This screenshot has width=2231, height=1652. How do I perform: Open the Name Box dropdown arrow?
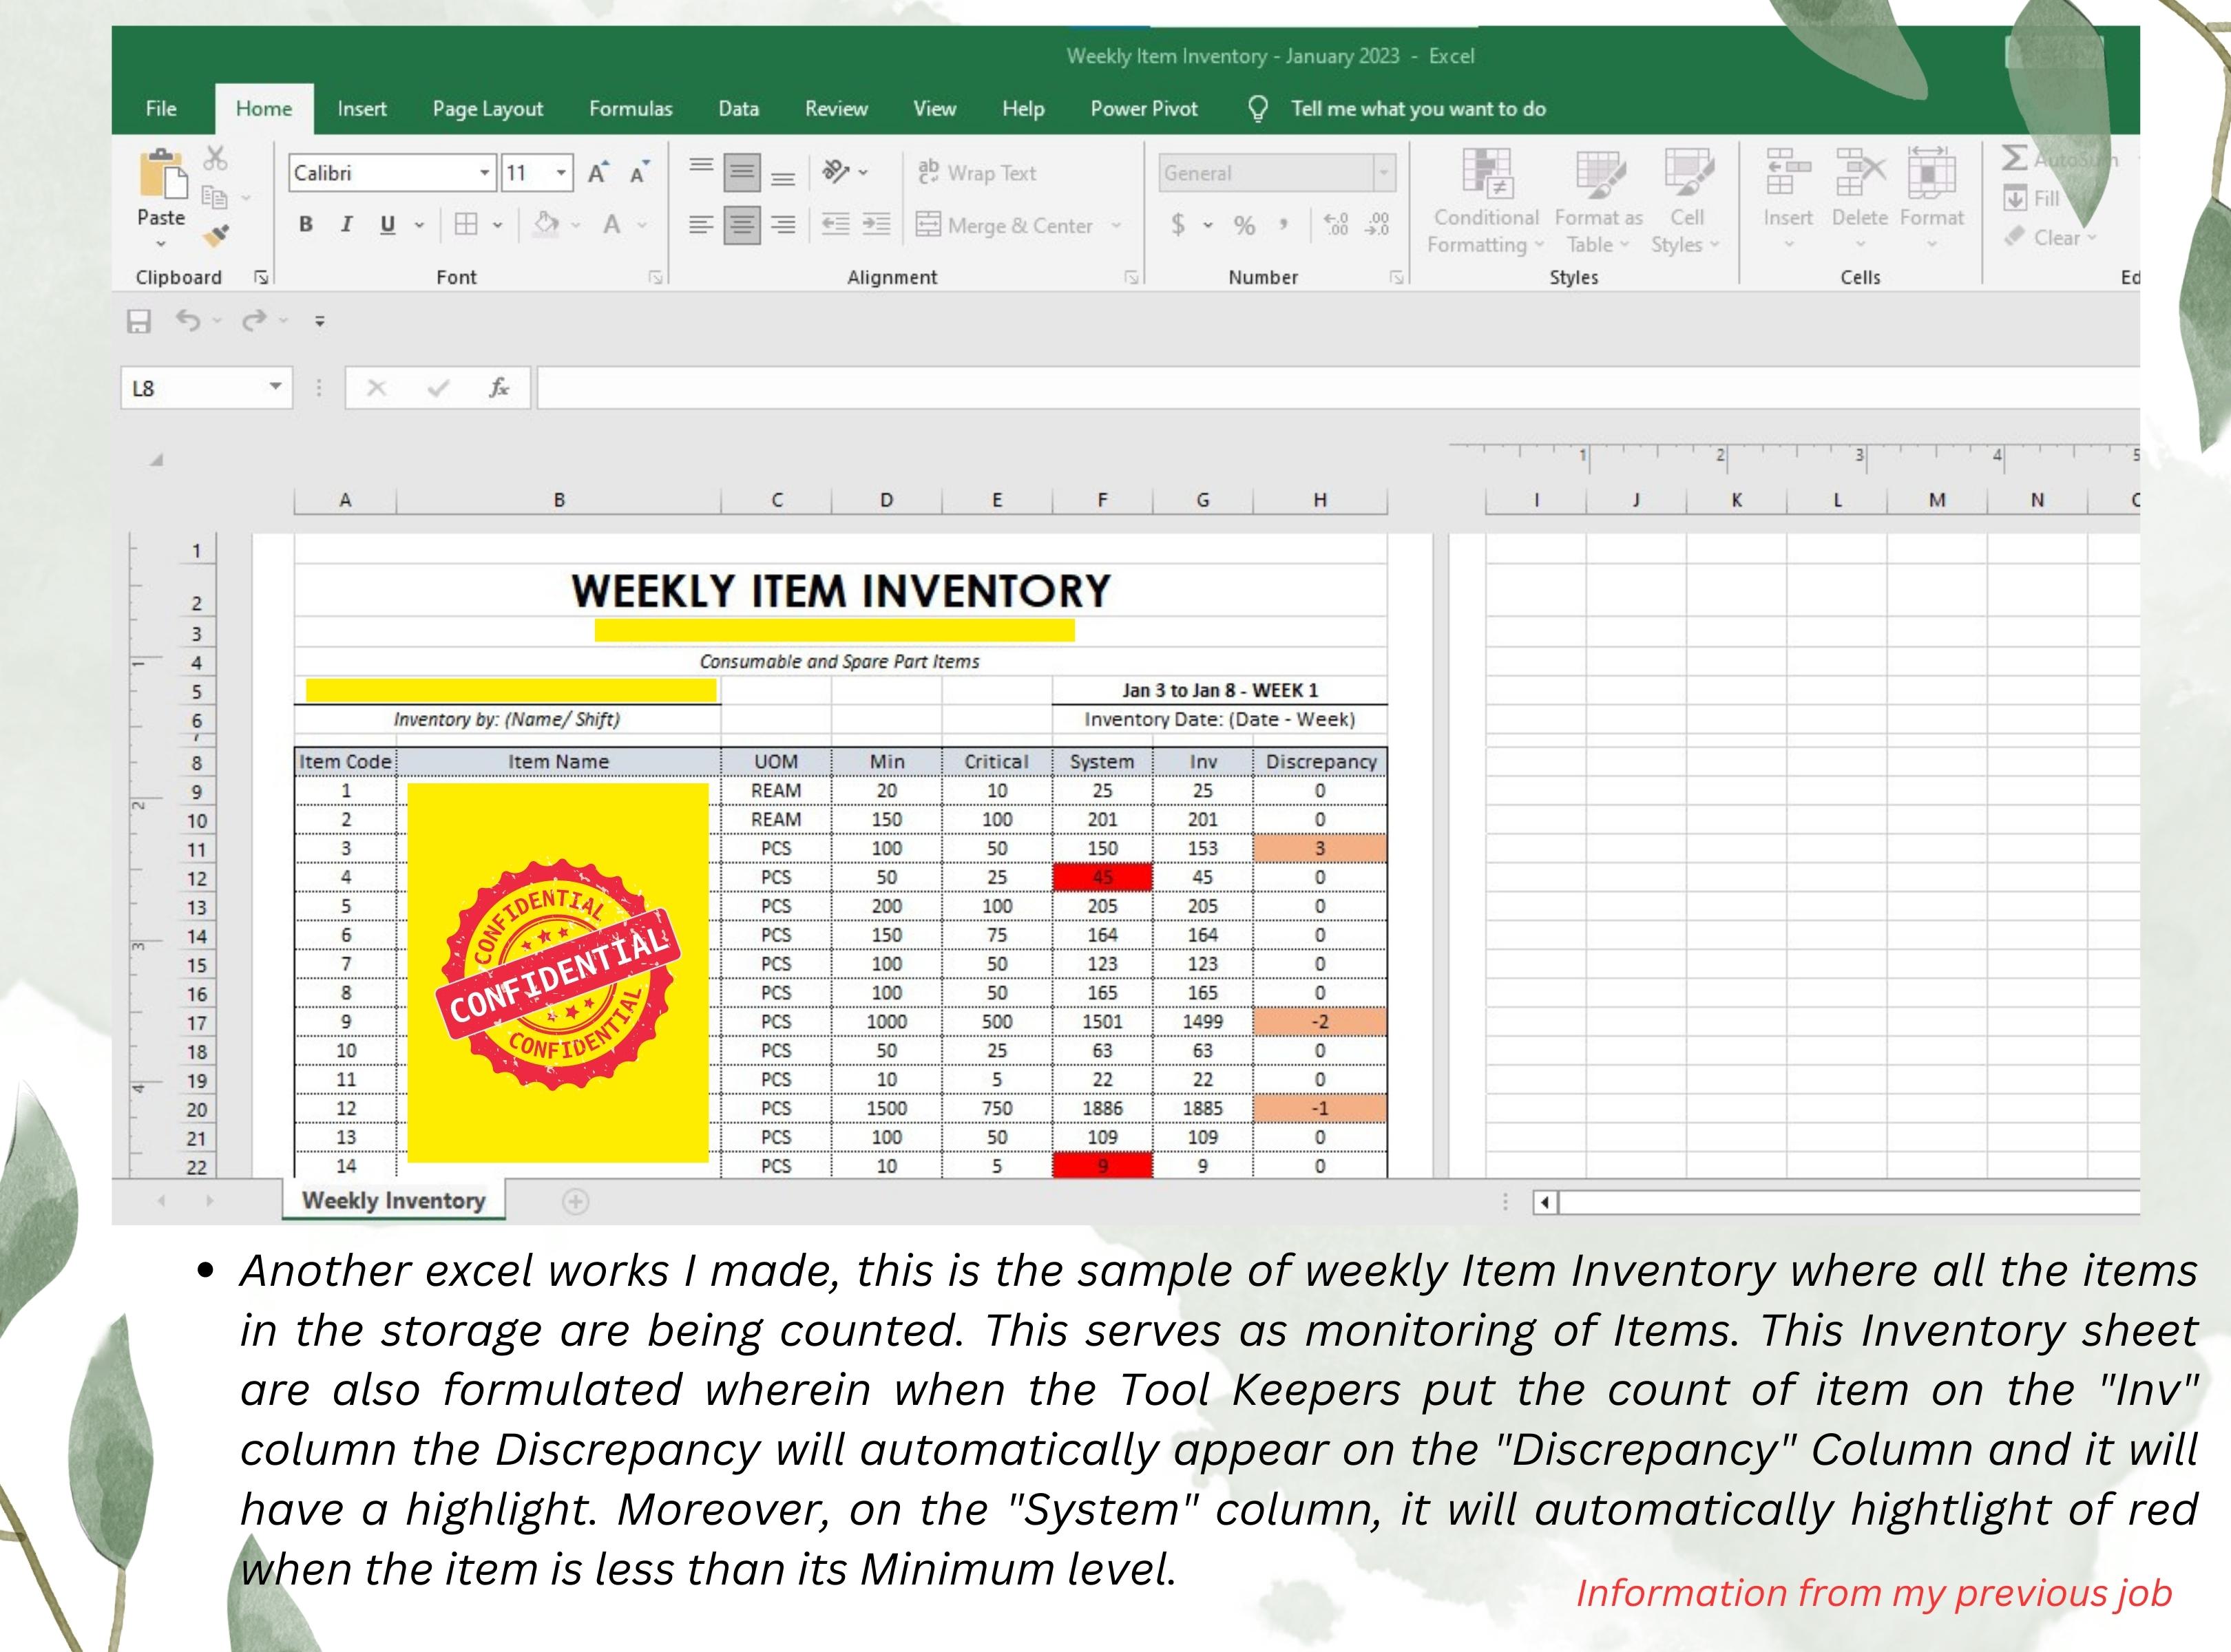pos(275,387)
